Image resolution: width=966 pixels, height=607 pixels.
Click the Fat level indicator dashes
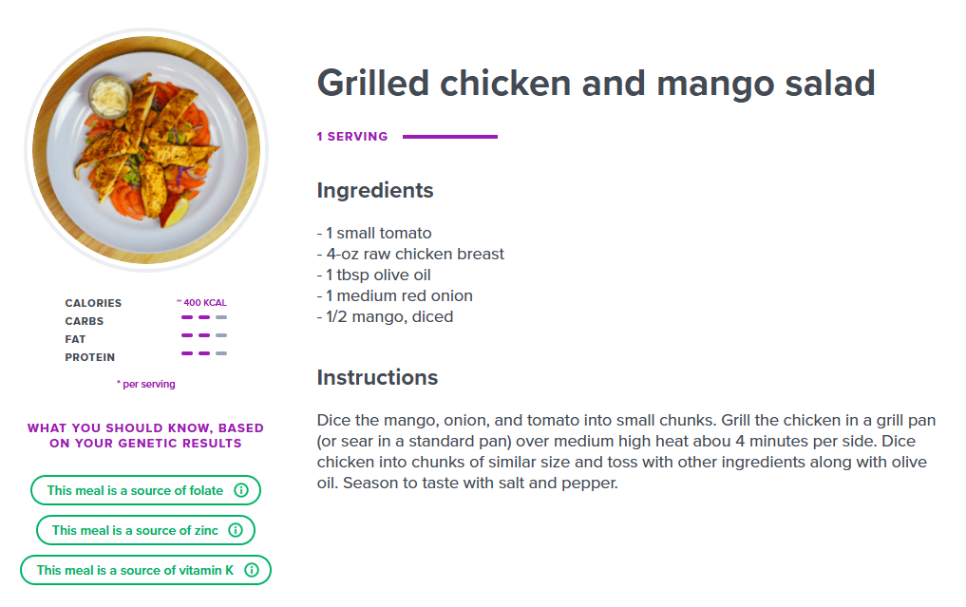point(203,335)
